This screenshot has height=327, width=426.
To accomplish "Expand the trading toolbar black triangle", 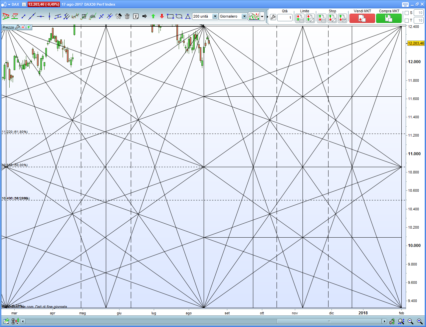I will [x=267, y=17].
